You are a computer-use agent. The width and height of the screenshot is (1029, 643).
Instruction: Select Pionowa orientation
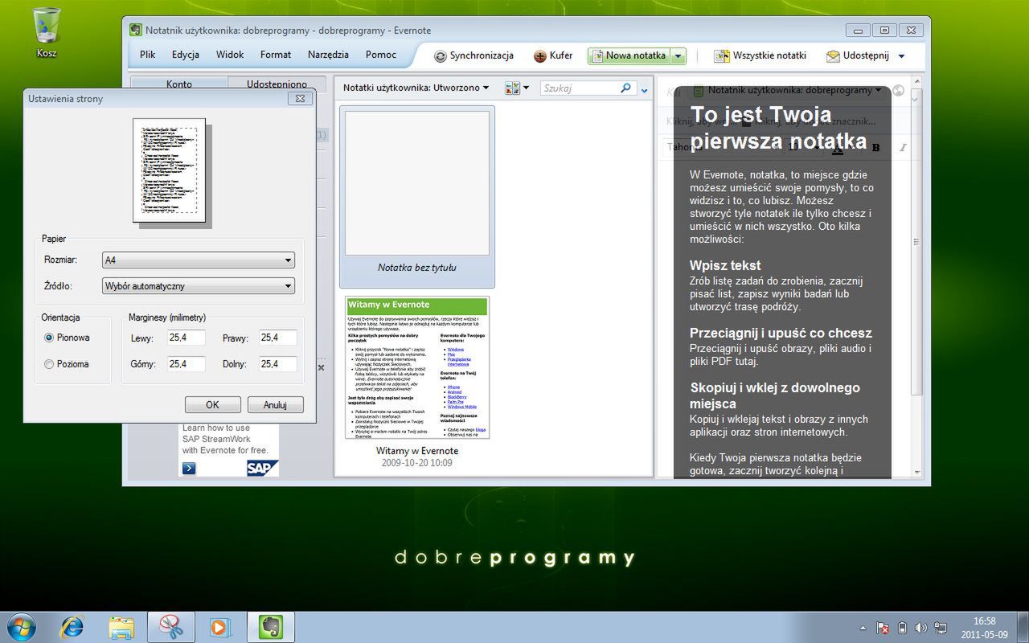point(48,338)
